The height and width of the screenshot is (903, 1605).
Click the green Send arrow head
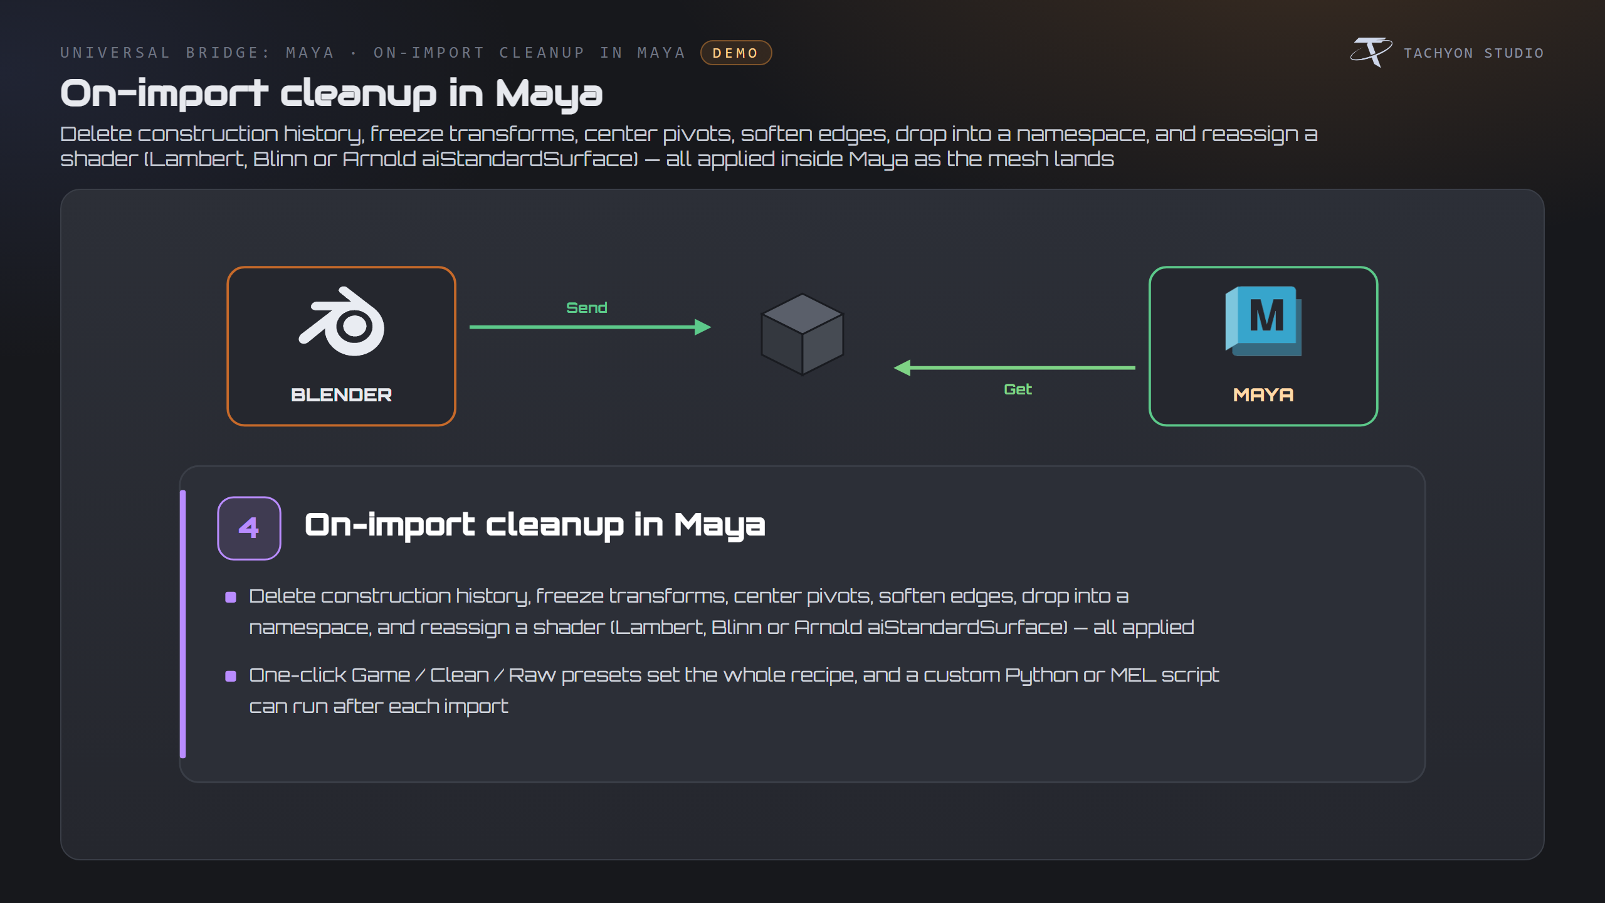(703, 327)
